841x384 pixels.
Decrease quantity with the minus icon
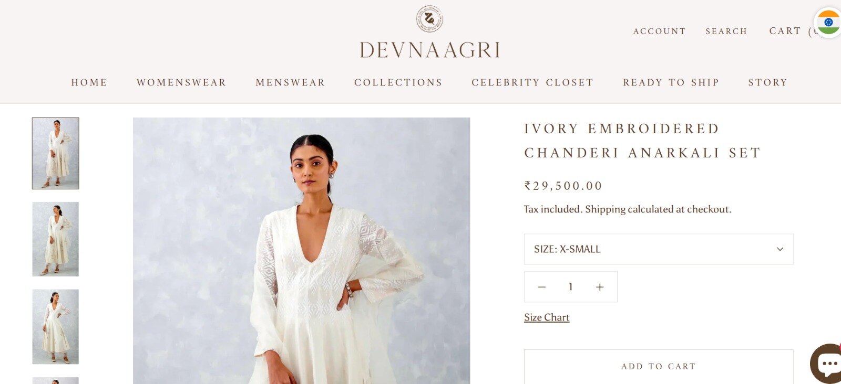pyautogui.click(x=542, y=287)
